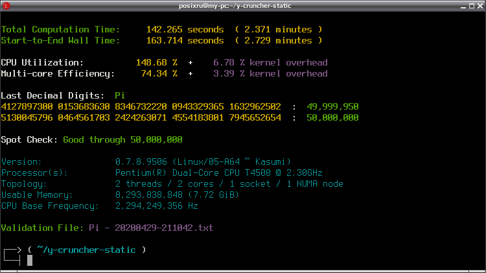The image size is (486, 273).
Task: Click the green Pi text after Last Decimal Digits
Action: (x=120, y=95)
